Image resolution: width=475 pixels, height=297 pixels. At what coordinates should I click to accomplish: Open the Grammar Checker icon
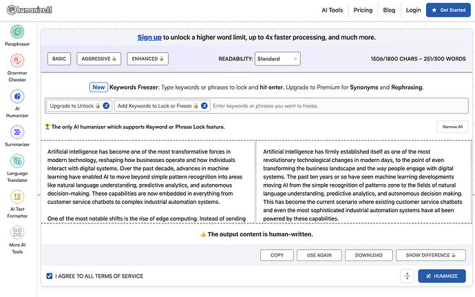tap(17, 61)
